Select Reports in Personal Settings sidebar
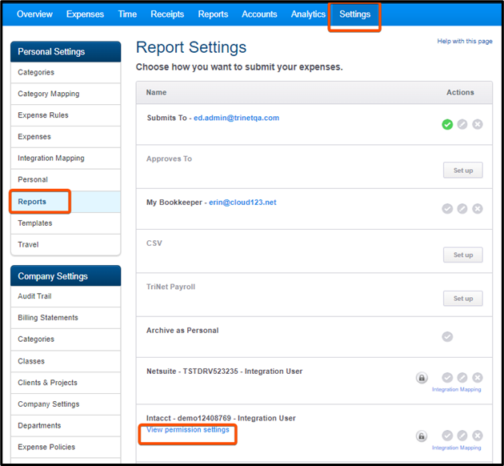Viewport: 504px width, 466px height. pyautogui.click(x=33, y=202)
